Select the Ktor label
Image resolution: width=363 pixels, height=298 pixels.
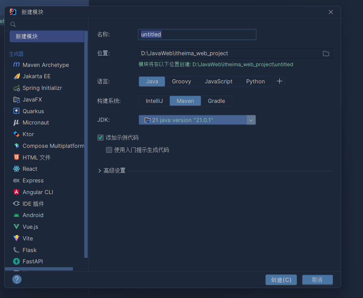click(x=28, y=134)
